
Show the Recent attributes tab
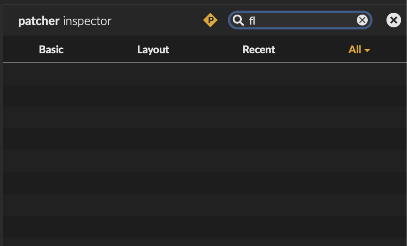coord(259,50)
